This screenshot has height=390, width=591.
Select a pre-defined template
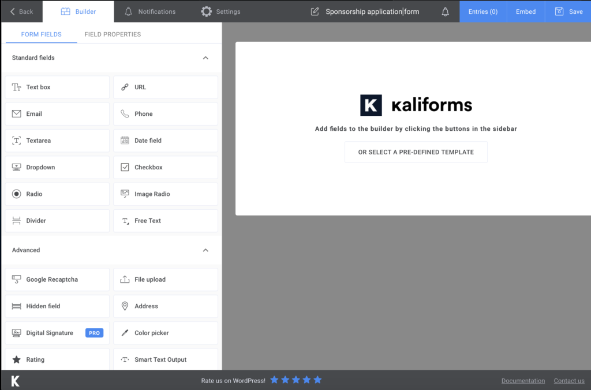click(416, 152)
